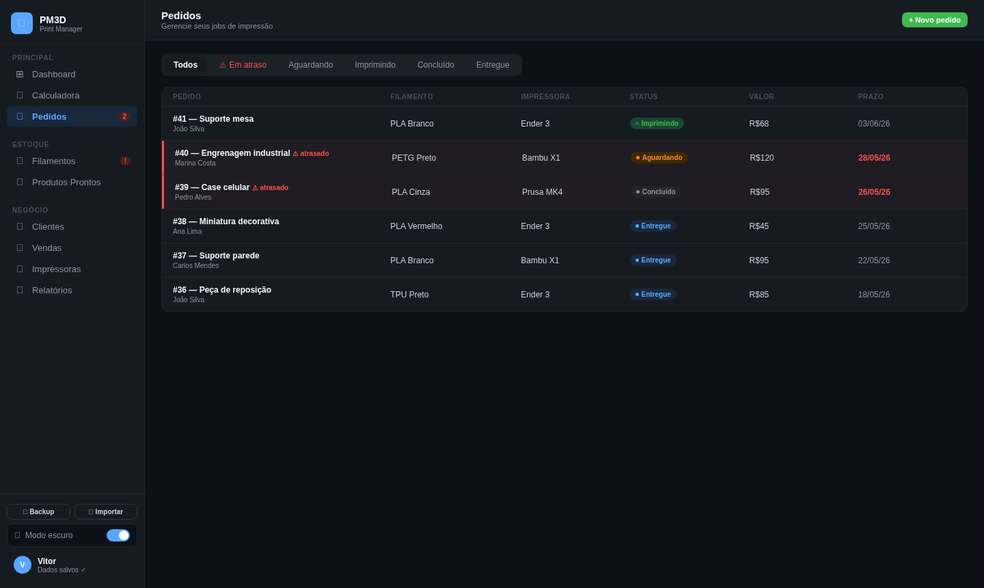Click the Aguardando status badge
This screenshot has height=588, width=984.
point(659,158)
